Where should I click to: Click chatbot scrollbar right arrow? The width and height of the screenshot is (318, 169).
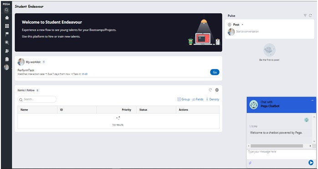(310, 146)
